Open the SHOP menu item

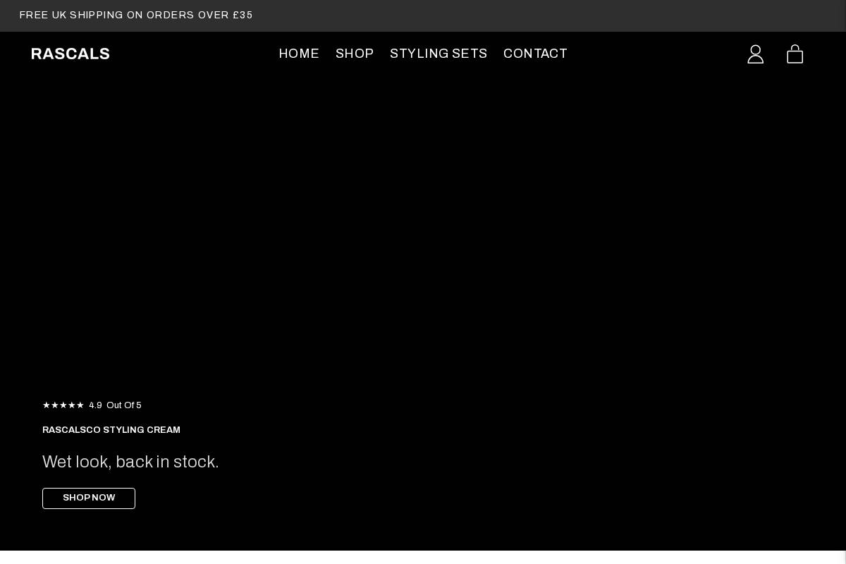tap(355, 54)
